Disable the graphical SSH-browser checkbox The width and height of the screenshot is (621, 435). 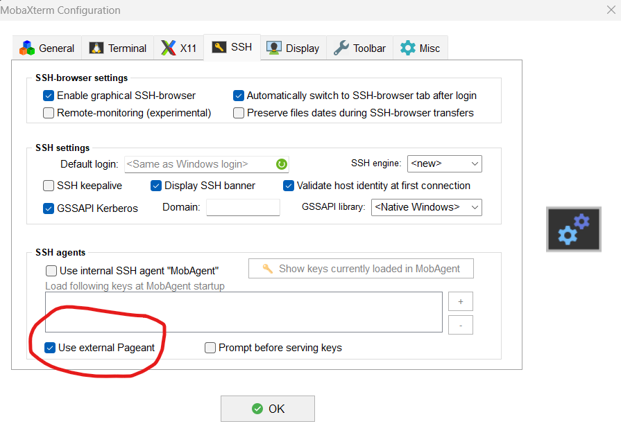[49, 96]
